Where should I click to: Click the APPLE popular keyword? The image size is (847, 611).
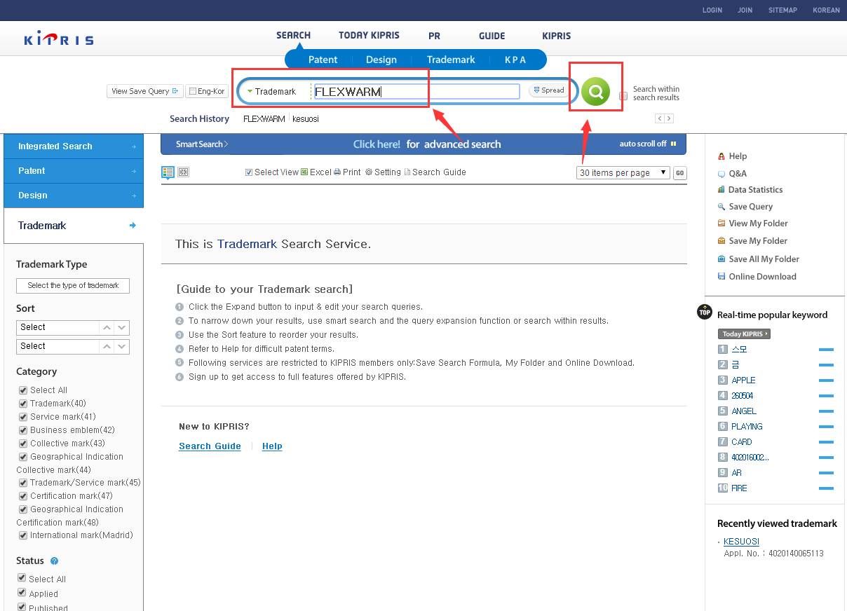click(x=743, y=380)
